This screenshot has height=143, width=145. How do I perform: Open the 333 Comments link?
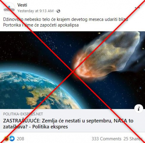coord(107,139)
